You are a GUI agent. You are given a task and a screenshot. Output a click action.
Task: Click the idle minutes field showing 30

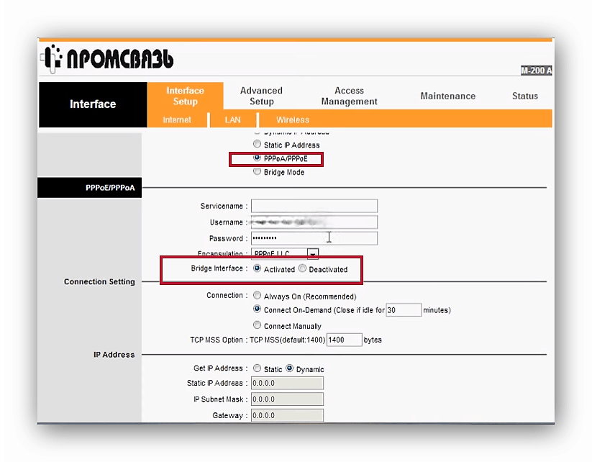pos(404,309)
